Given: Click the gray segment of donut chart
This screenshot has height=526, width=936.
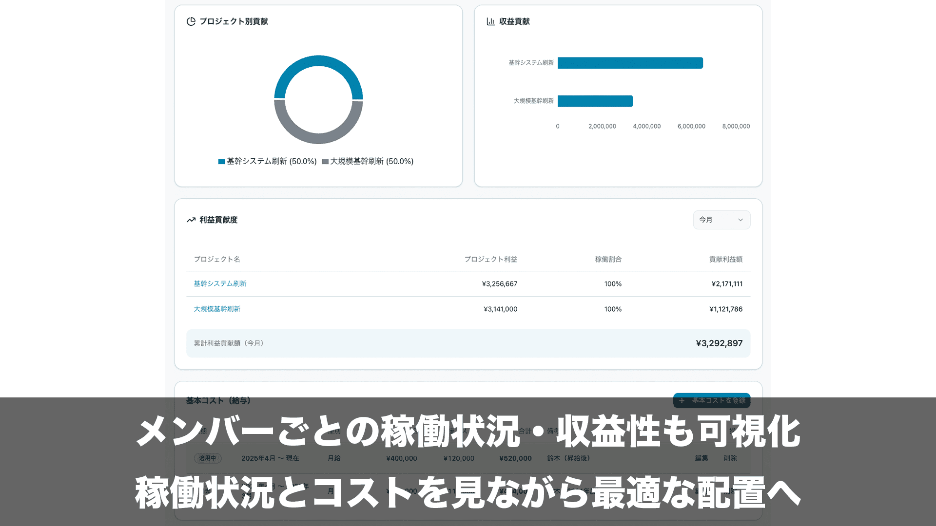Looking at the screenshot, I should coord(318,138).
